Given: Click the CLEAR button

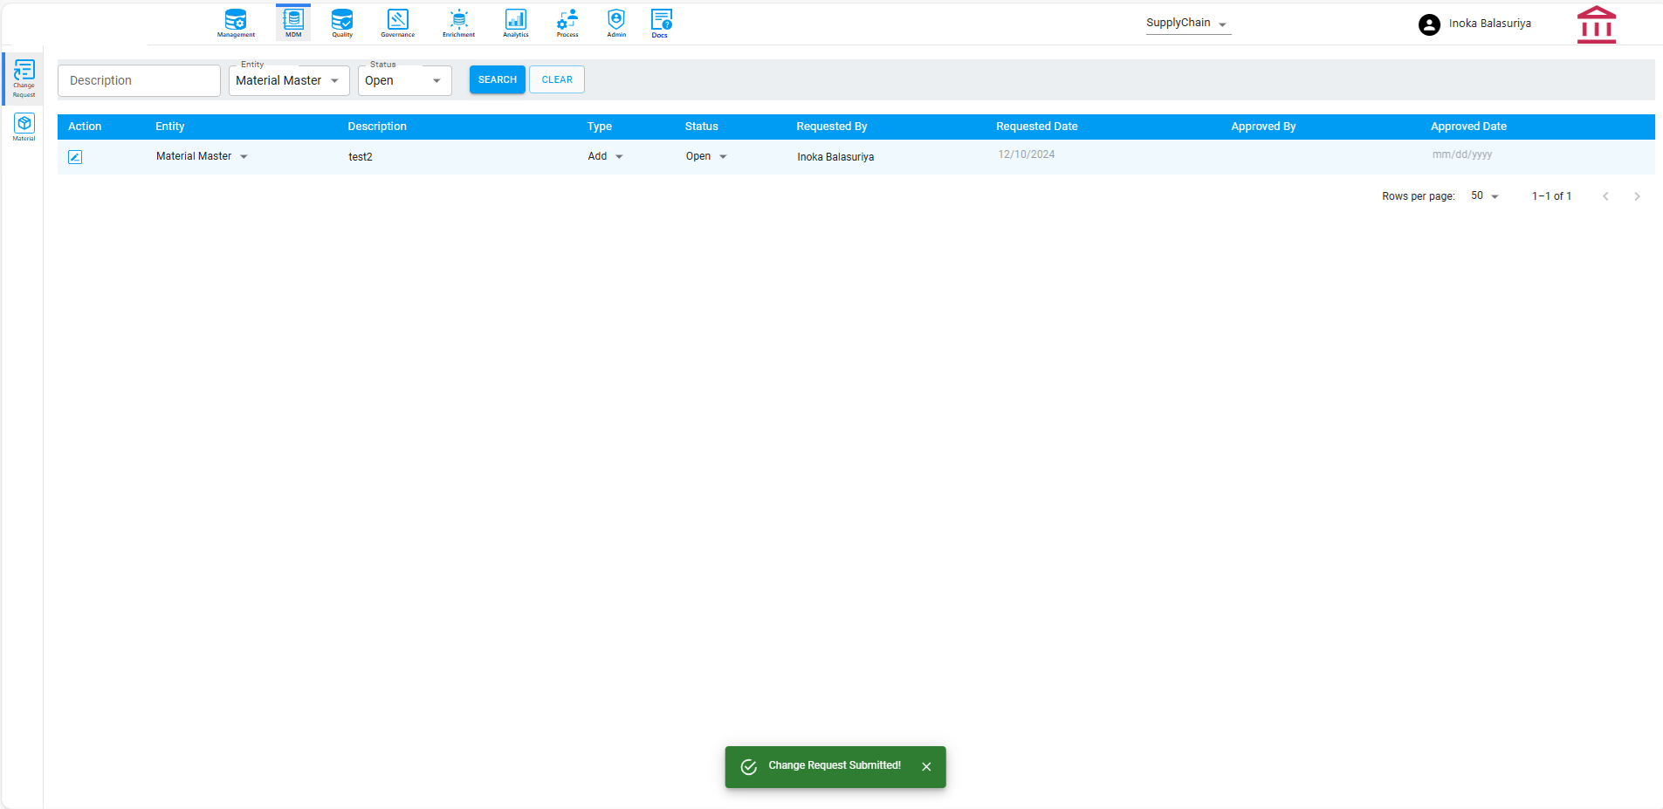Looking at the screenshot, I should (557, 79).
